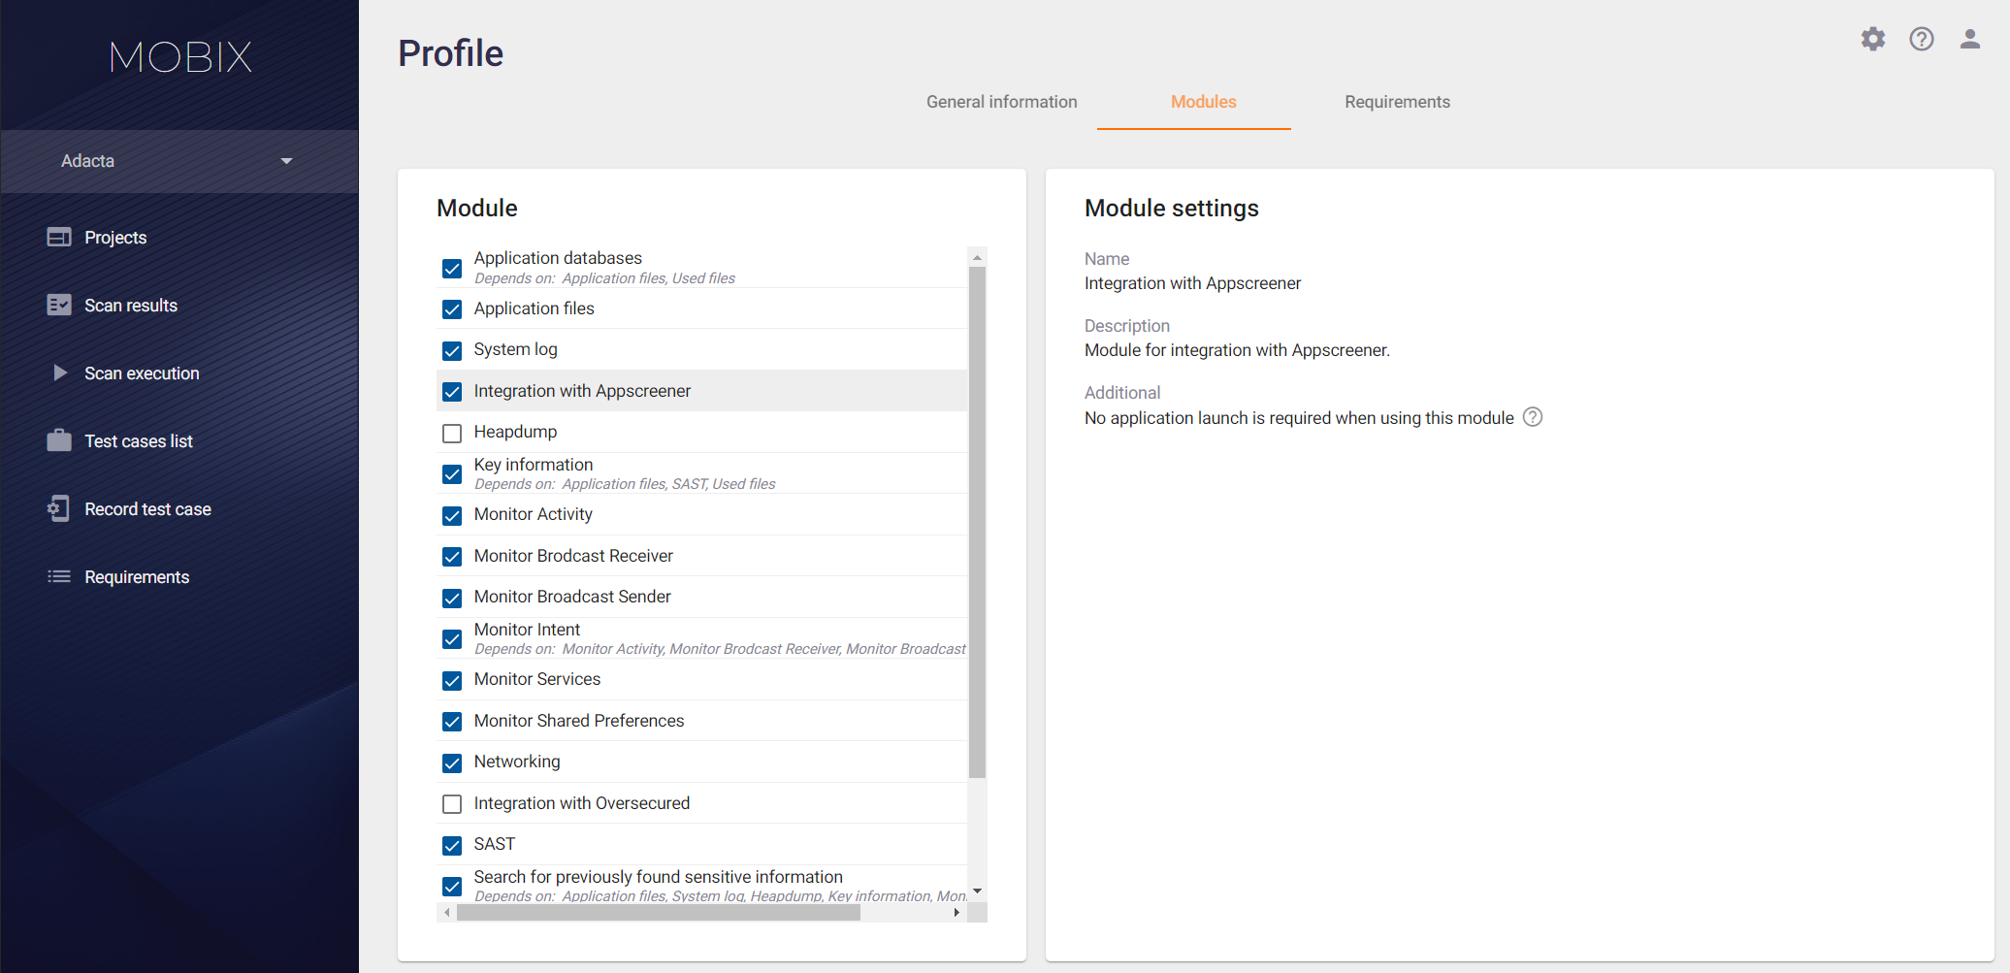Image resolution: width=2010 pixels, height=973 pixels.
Task: Switch to Requirements tab
Action: click(1397, 102)
